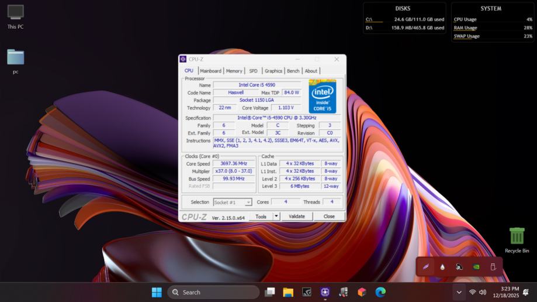The image size is (537, 302).
Task: Open the Graphics tab
Action: [x=273, y=71]
